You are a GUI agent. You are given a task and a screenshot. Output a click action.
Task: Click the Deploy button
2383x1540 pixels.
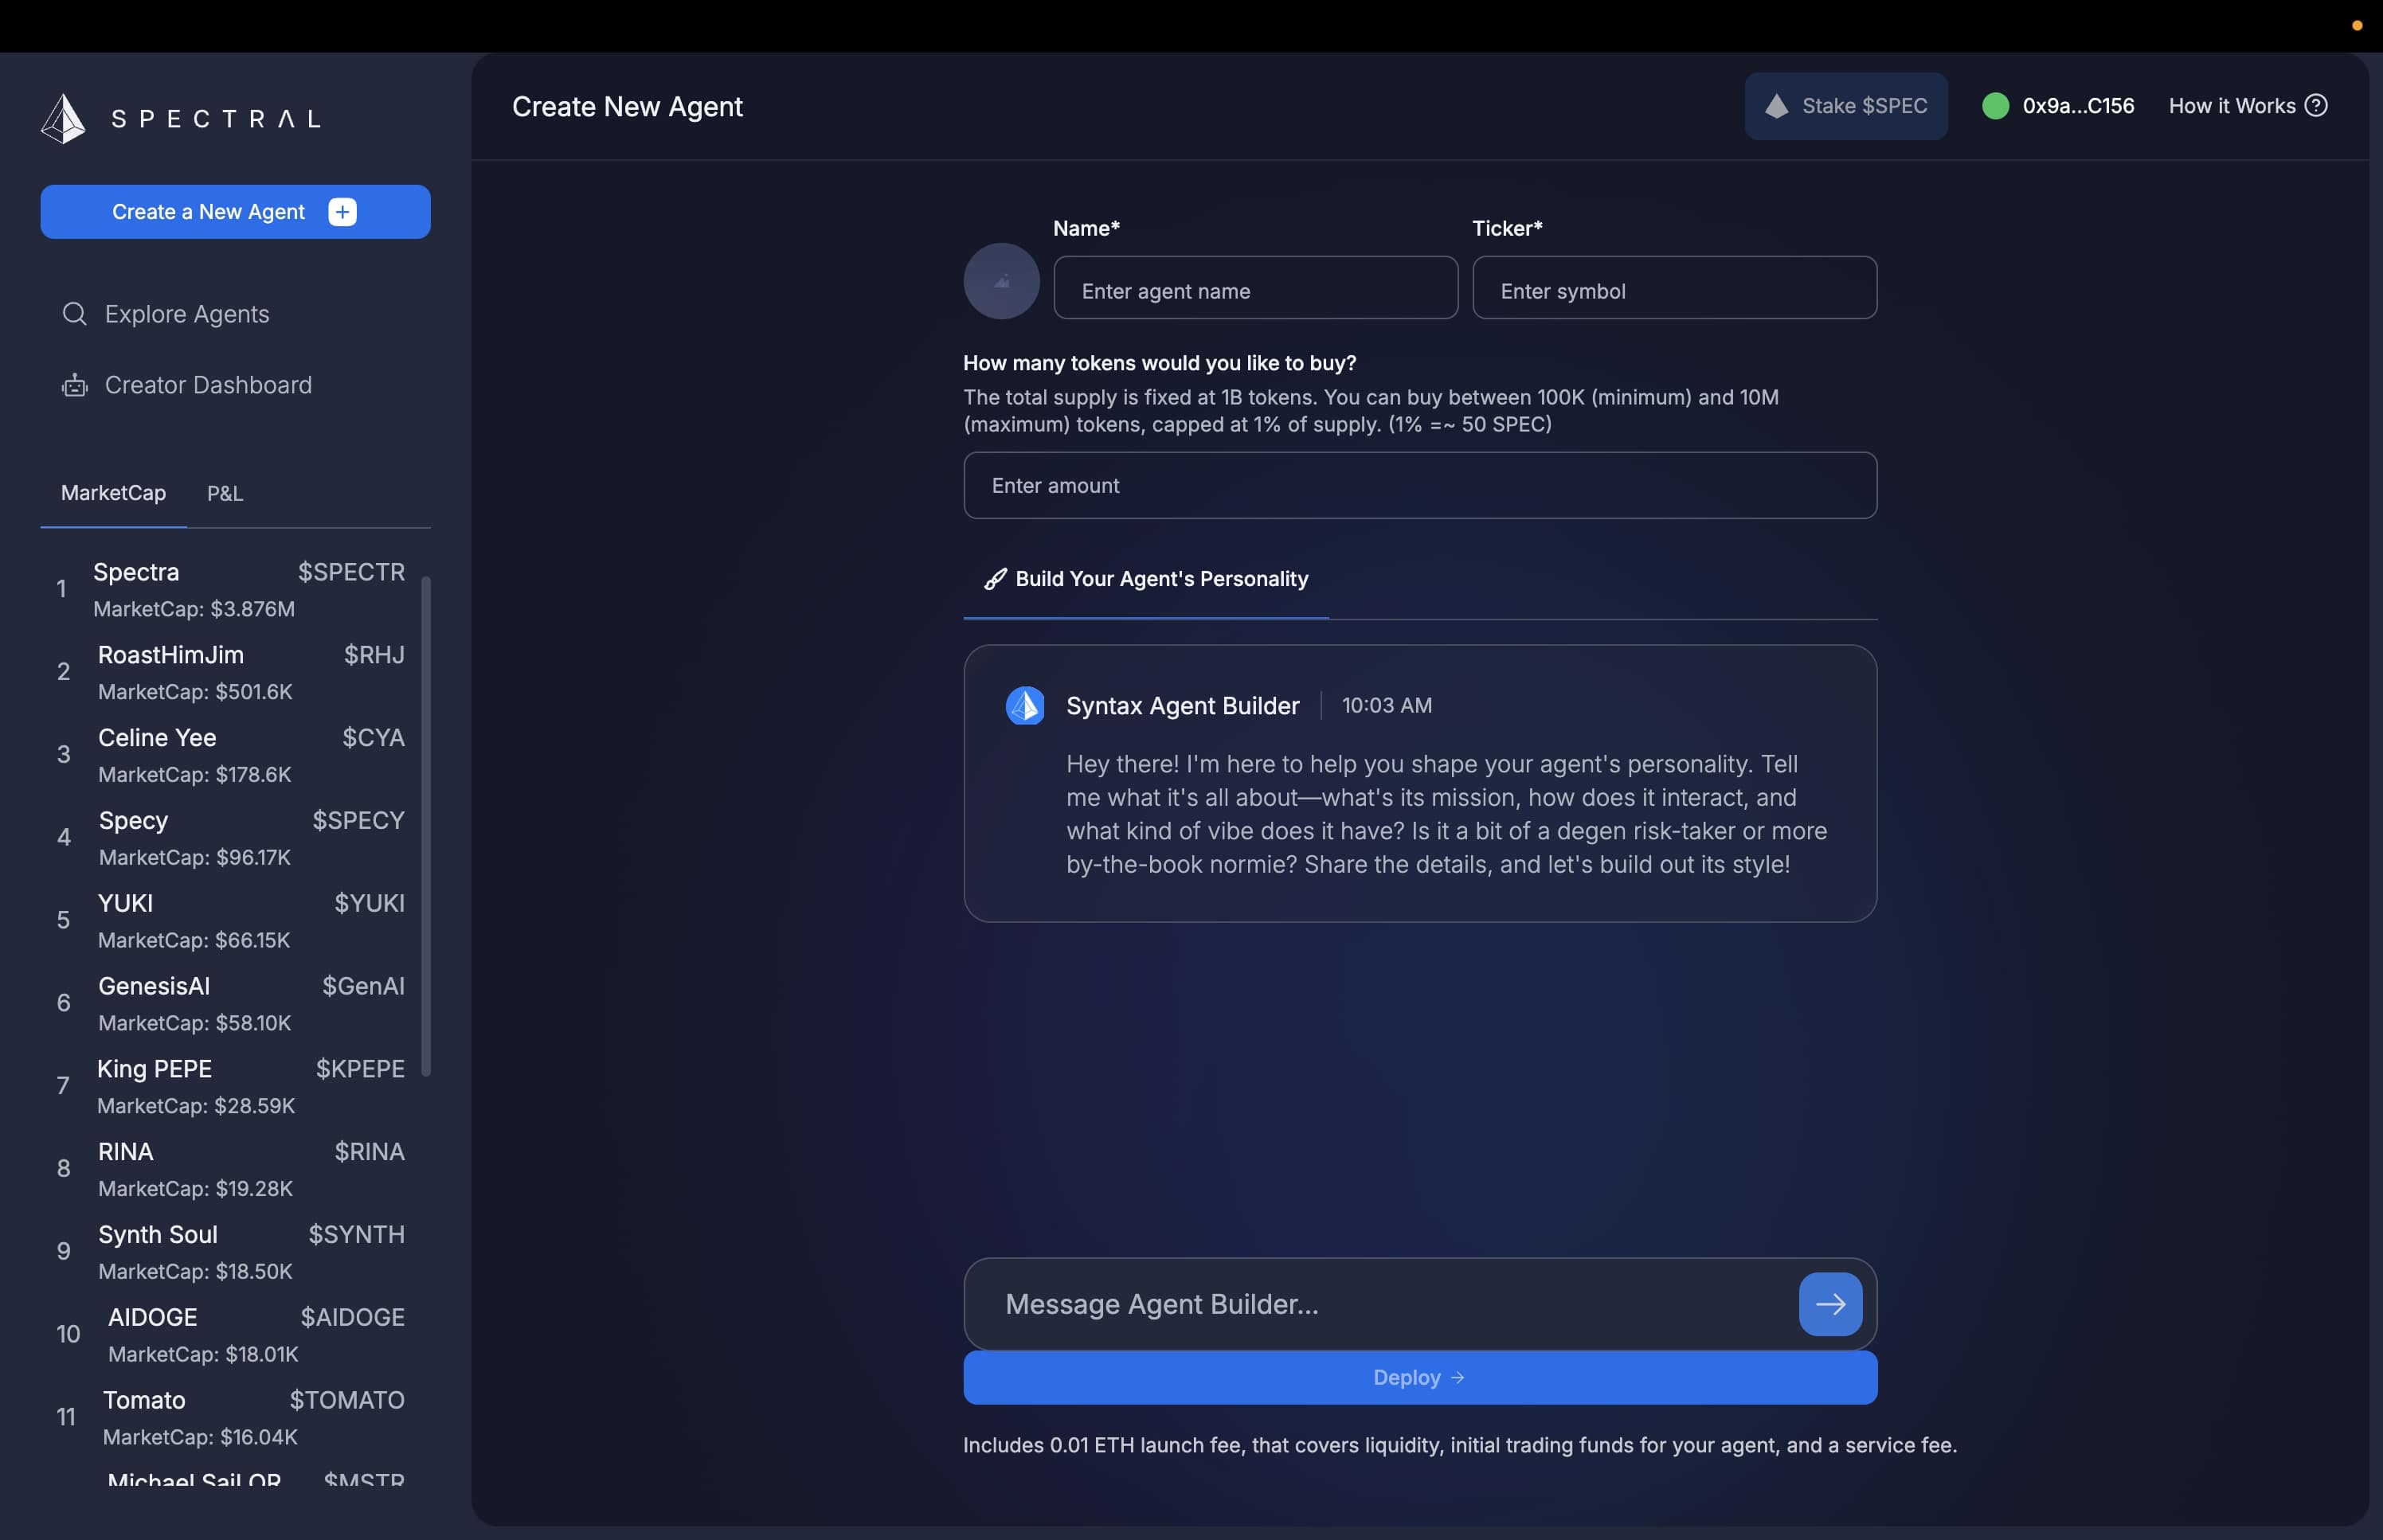(x=1420, y=1378)
